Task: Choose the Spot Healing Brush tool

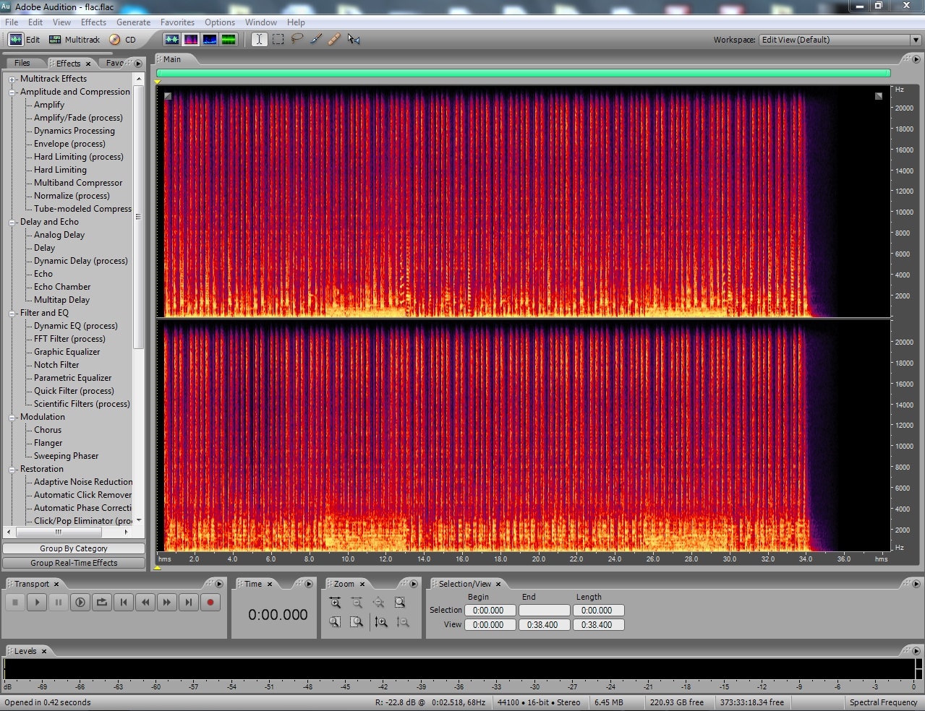Action: click(334, 40)
